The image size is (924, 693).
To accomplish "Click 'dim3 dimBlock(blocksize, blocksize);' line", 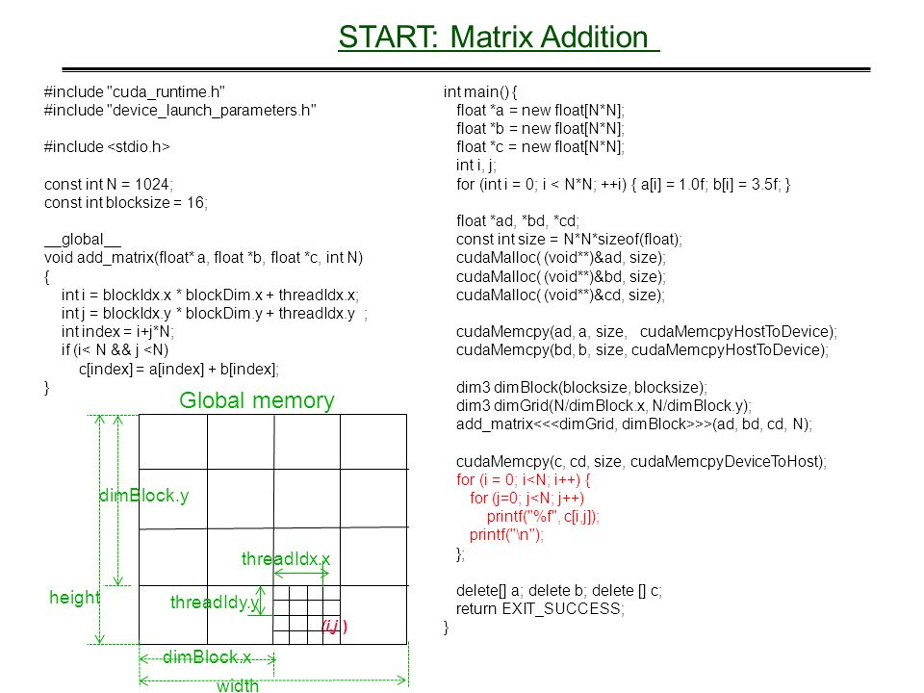I will point(581,387).
